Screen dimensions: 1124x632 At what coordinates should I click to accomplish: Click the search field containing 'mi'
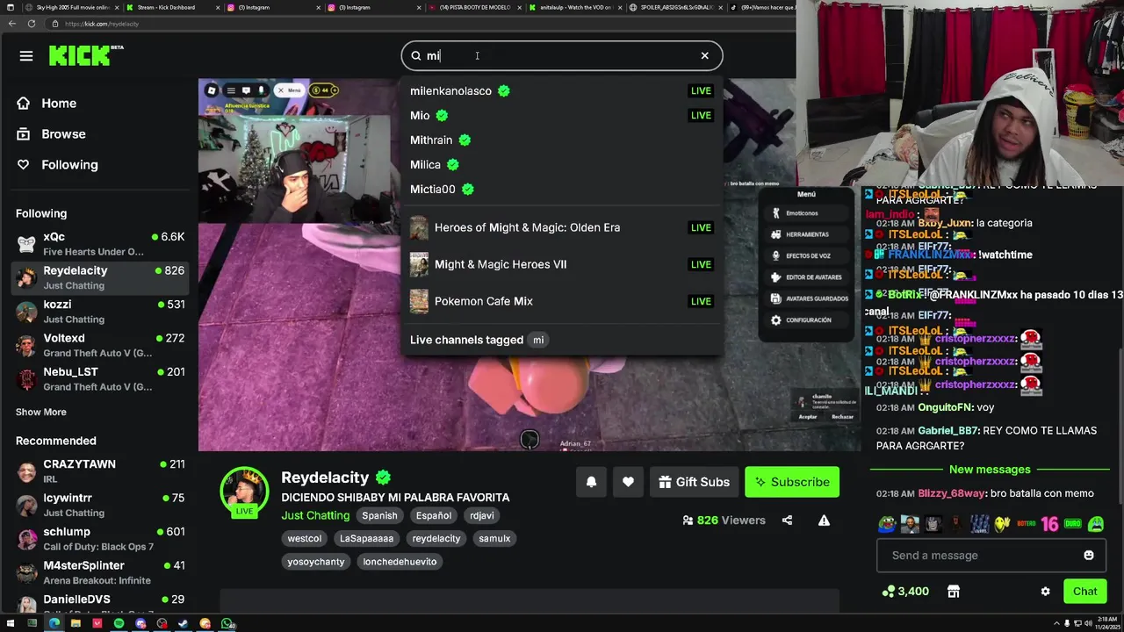click(562, 56)
